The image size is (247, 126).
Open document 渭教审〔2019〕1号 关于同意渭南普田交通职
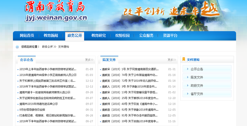tap(130, 69)
